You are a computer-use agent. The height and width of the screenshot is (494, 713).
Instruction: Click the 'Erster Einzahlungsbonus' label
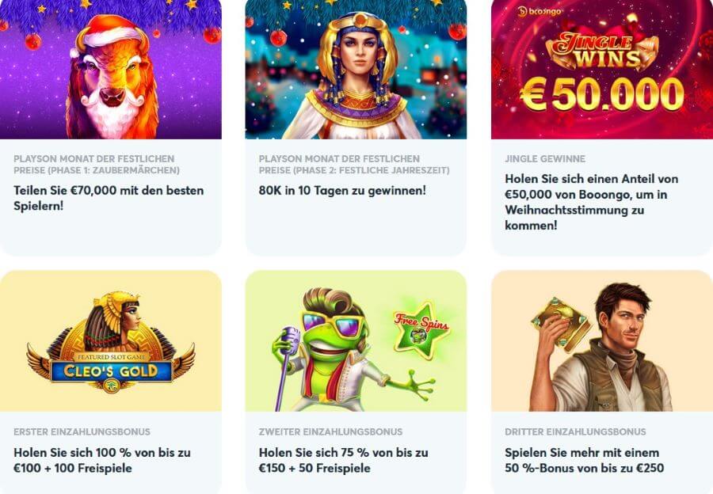(x=82, y=431)
